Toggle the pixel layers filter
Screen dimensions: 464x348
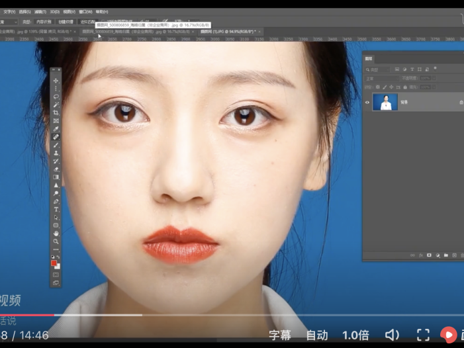tap(397, 69)
